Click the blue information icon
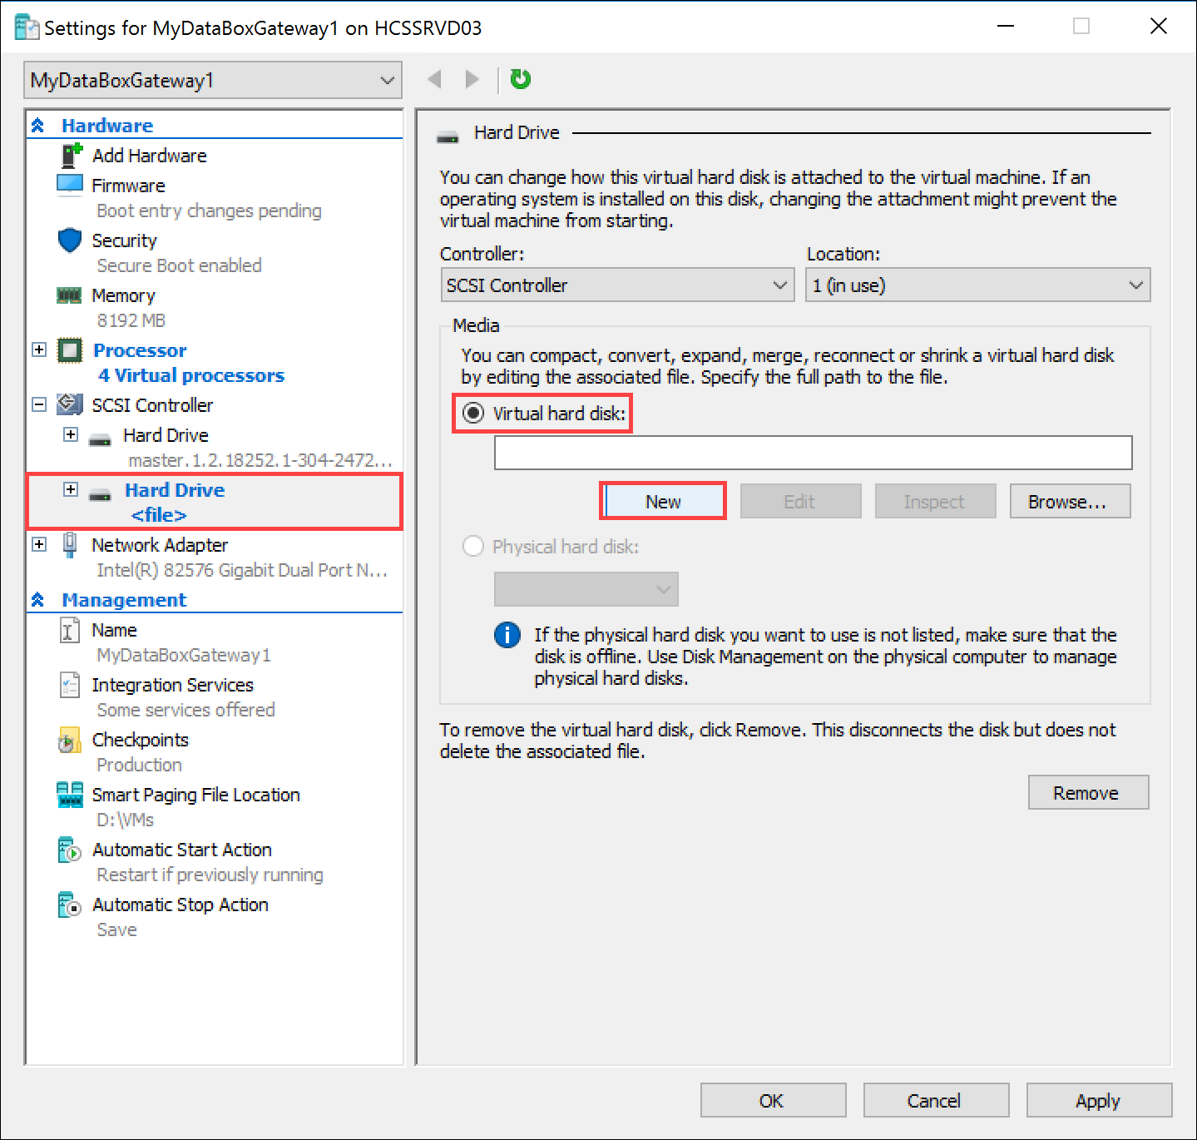Viewport: 1197px width, 1140px height. (x=507, y=635)
